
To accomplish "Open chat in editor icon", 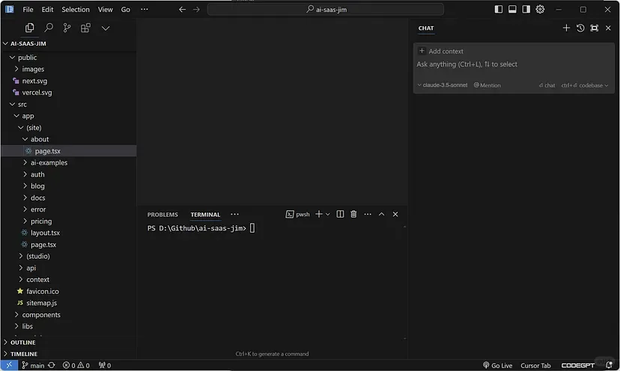I will pos(594,28).
